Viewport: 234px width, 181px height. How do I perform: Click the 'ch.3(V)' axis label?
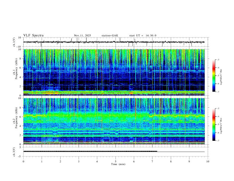click(14, 152)
